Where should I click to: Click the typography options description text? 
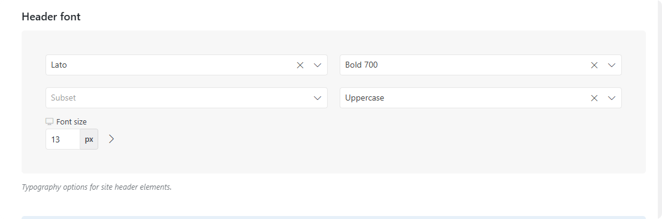coord(96,187)
